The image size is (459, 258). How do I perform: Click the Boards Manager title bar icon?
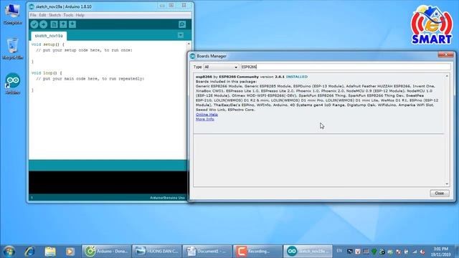(192, 56)
